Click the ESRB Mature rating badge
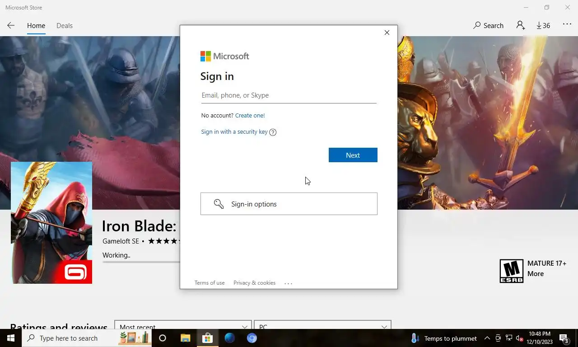 click(511, 271)
